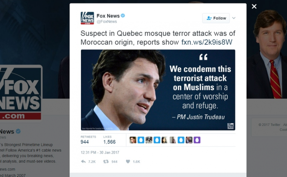
Task: Retweet using the 944 retweet icon
Action: 106,161
